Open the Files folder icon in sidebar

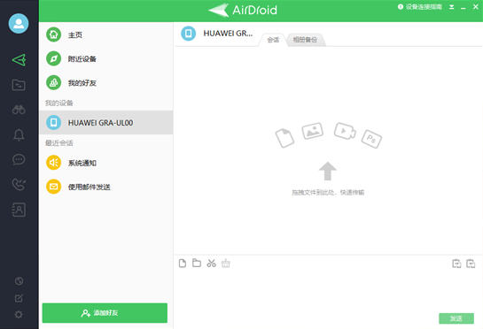click(x=19, y=85)
